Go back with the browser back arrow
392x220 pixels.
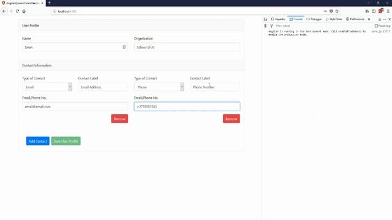[x=4, y=11]
